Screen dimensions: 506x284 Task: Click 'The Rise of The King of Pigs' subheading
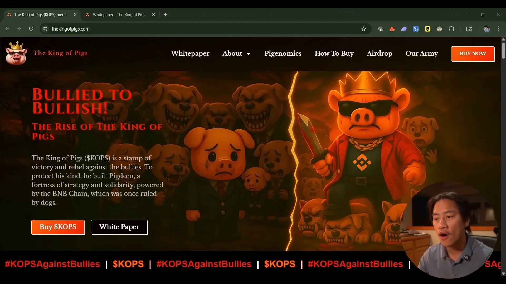click(97, 131)
